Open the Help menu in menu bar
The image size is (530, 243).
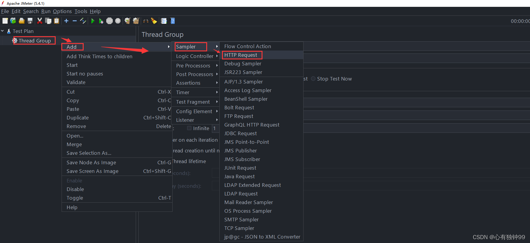[x=95, y=11]
